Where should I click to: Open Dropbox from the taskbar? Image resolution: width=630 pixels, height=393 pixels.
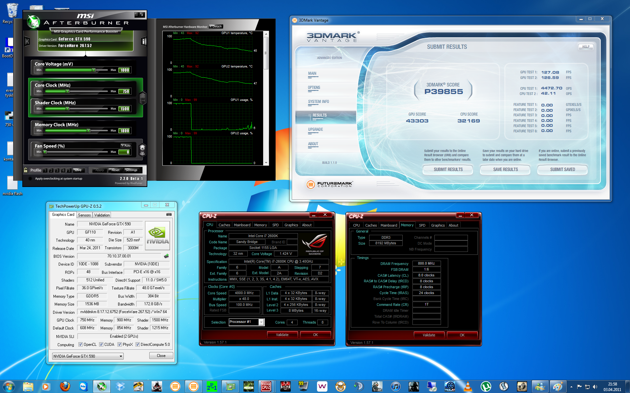point(120,387)
